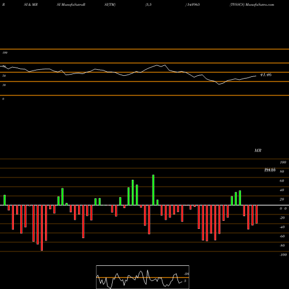This screenshot has height=289, width=289.
Task: Click the MR axis label 100
Action: tap(283, 162)
